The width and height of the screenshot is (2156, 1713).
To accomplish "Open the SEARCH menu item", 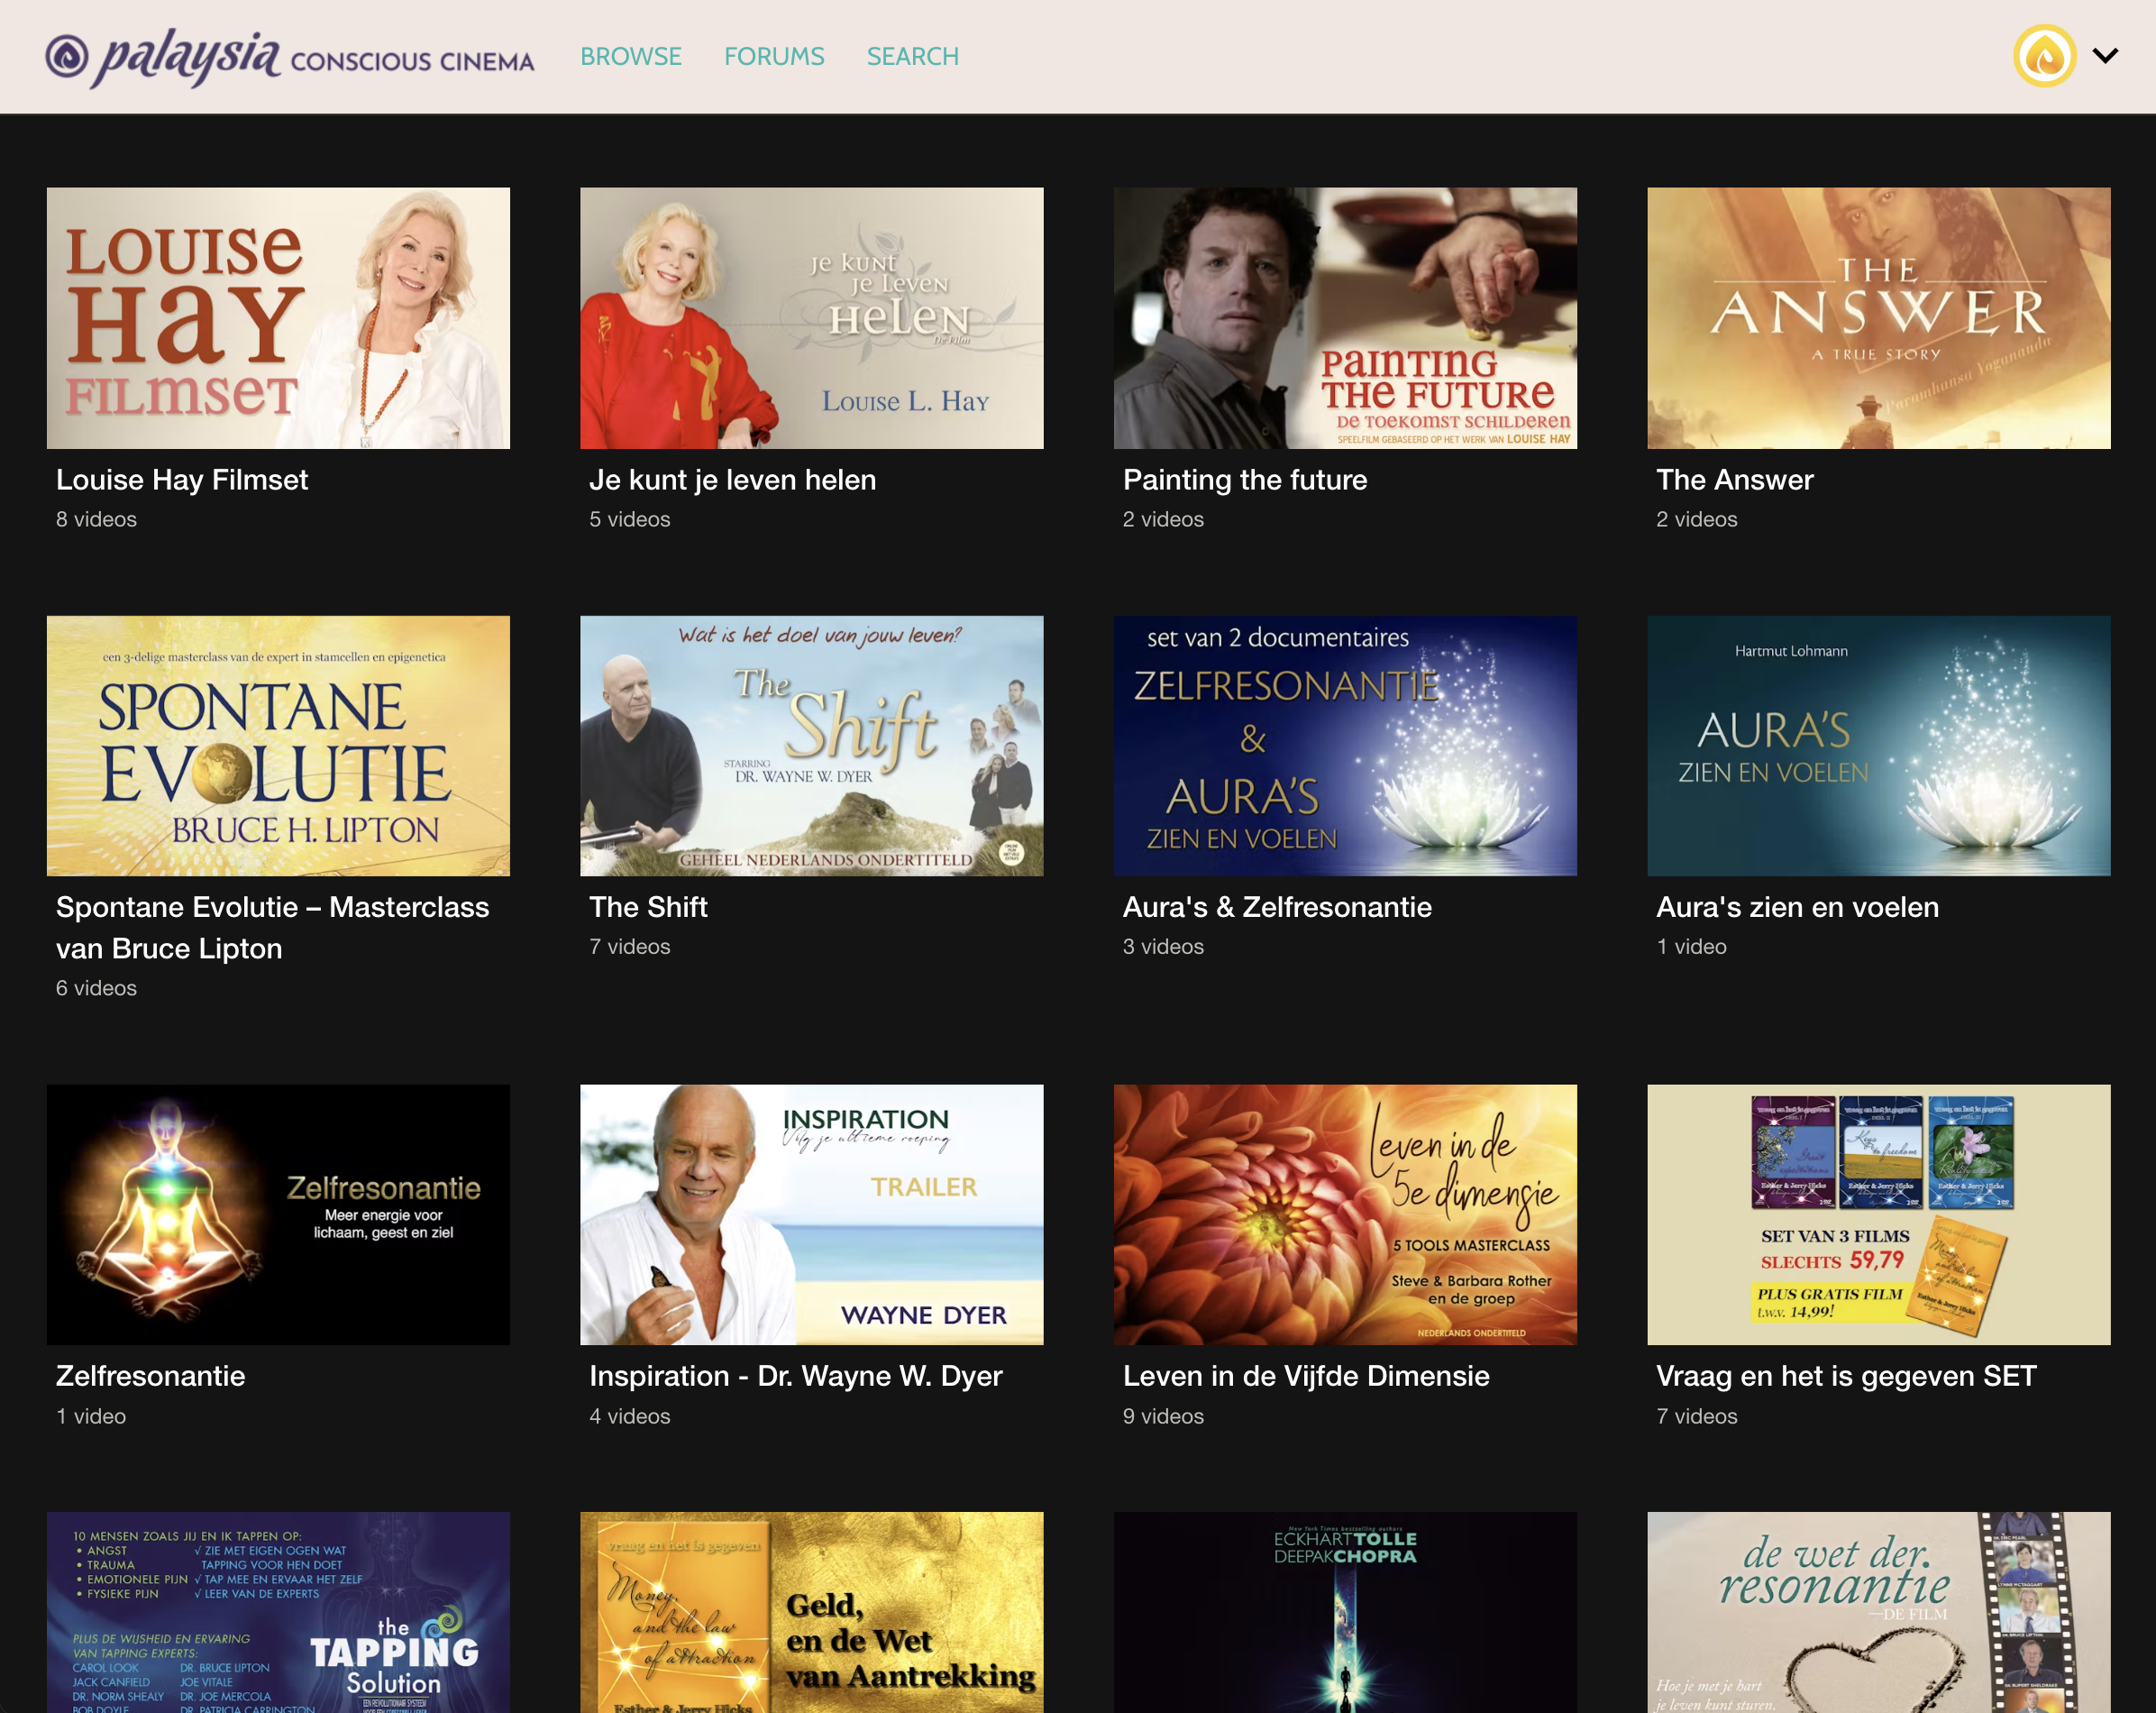I will pos(912,57).
